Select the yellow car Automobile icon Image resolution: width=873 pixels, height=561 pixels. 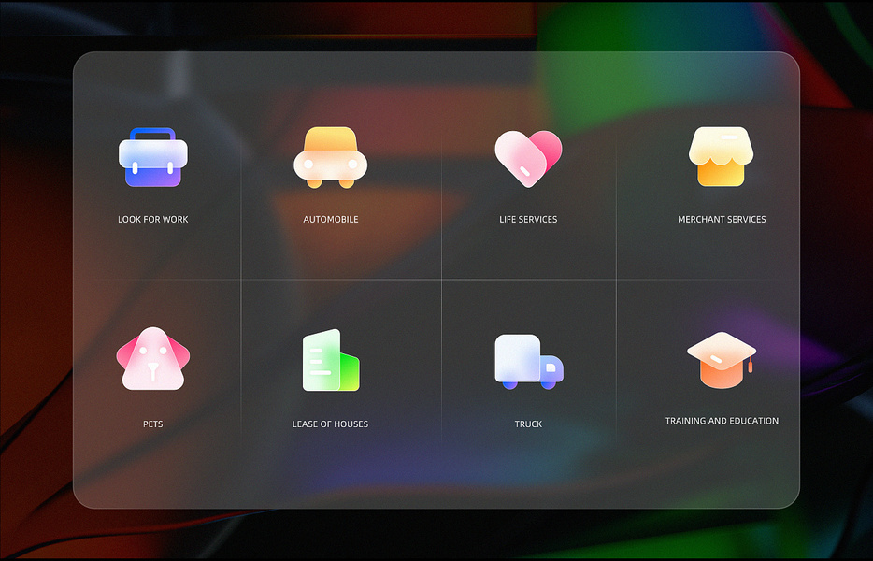330,157
